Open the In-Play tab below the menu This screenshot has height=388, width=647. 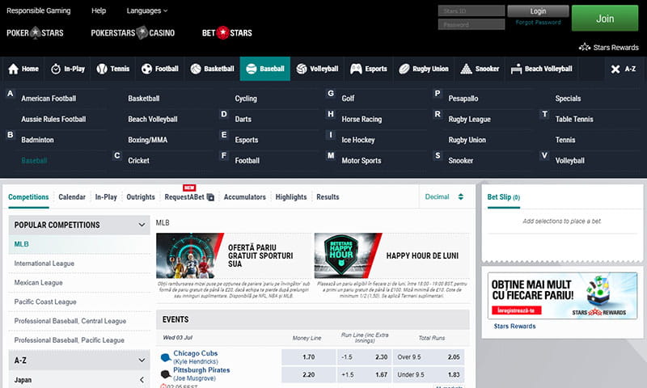point(106,197)
